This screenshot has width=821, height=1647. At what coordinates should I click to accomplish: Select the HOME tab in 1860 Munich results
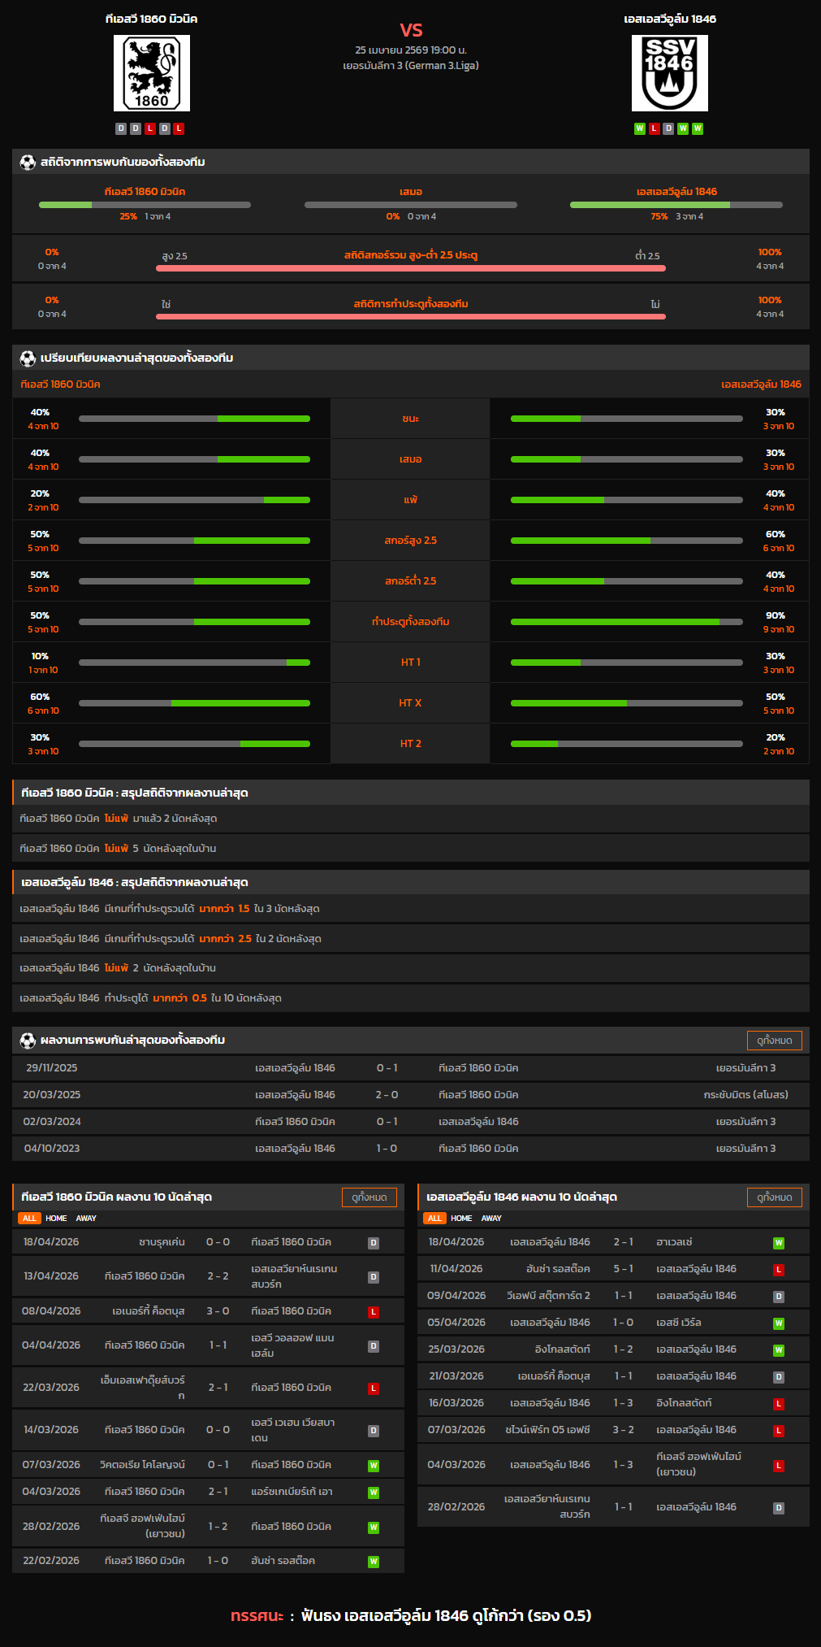click(x=56, y=1218)
